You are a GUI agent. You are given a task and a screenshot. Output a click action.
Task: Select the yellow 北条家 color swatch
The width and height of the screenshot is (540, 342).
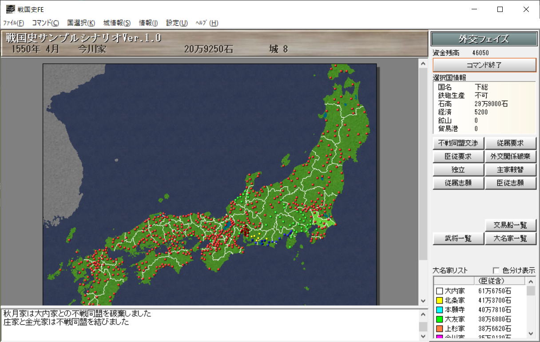[439, 300]
